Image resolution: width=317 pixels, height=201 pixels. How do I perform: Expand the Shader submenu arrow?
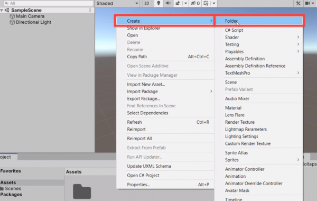pyautogui.click(x=298, y=37)
